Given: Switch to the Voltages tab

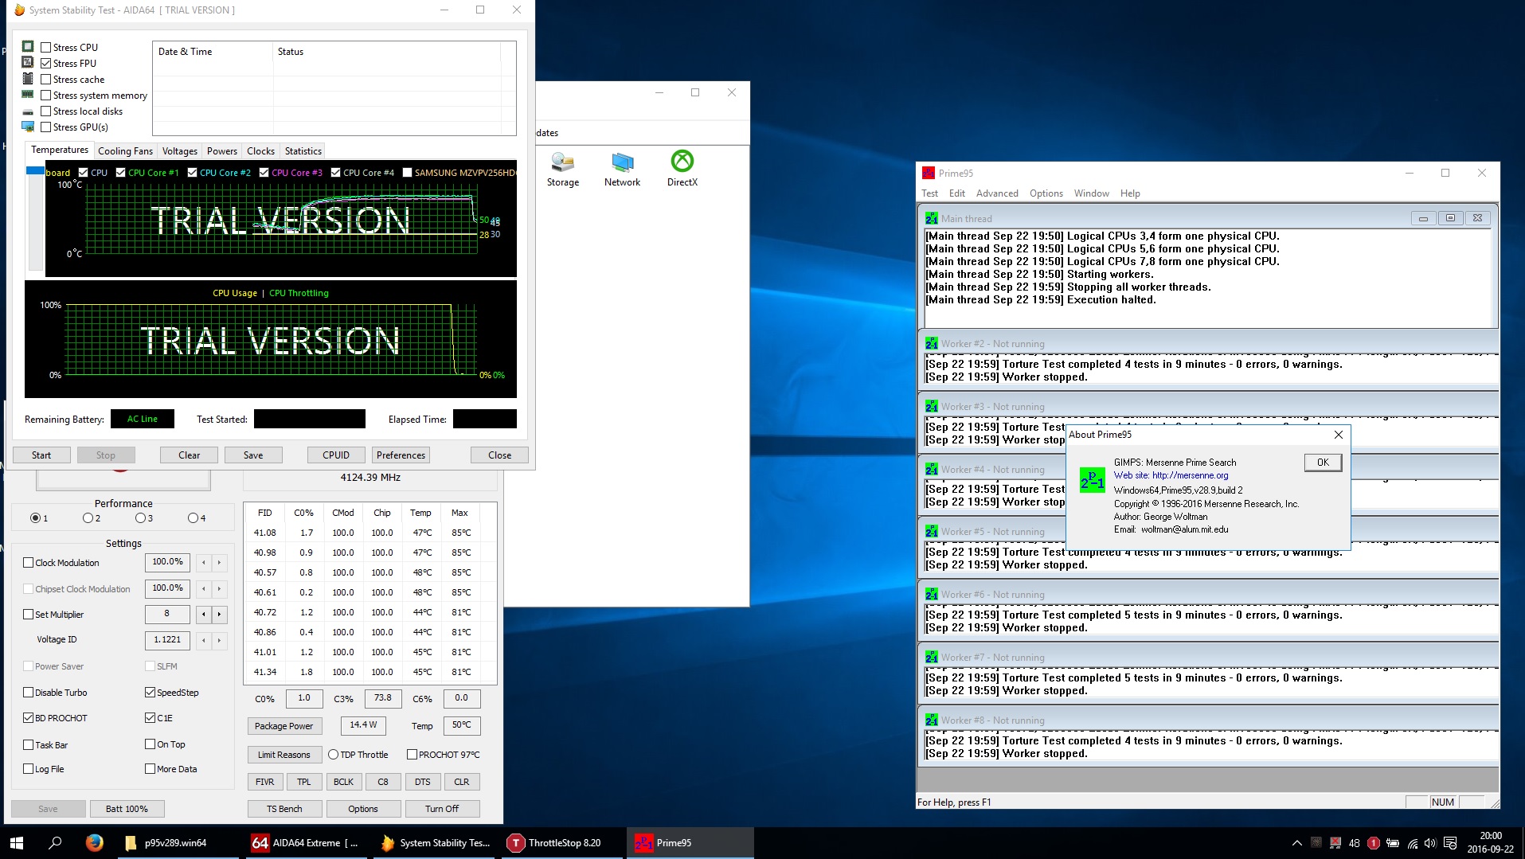Looking at the screenshot, I should click(x=180, y=151).
